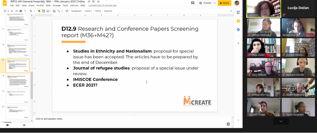Activate the paint format tool
This screenshot has height=133, width=317.
(25, 11)
